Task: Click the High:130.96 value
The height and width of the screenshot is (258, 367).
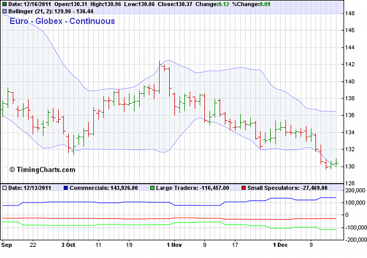Action: [106, 4]
